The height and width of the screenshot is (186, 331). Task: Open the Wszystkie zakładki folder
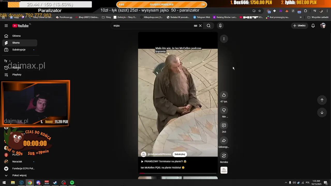pos(318,17)
